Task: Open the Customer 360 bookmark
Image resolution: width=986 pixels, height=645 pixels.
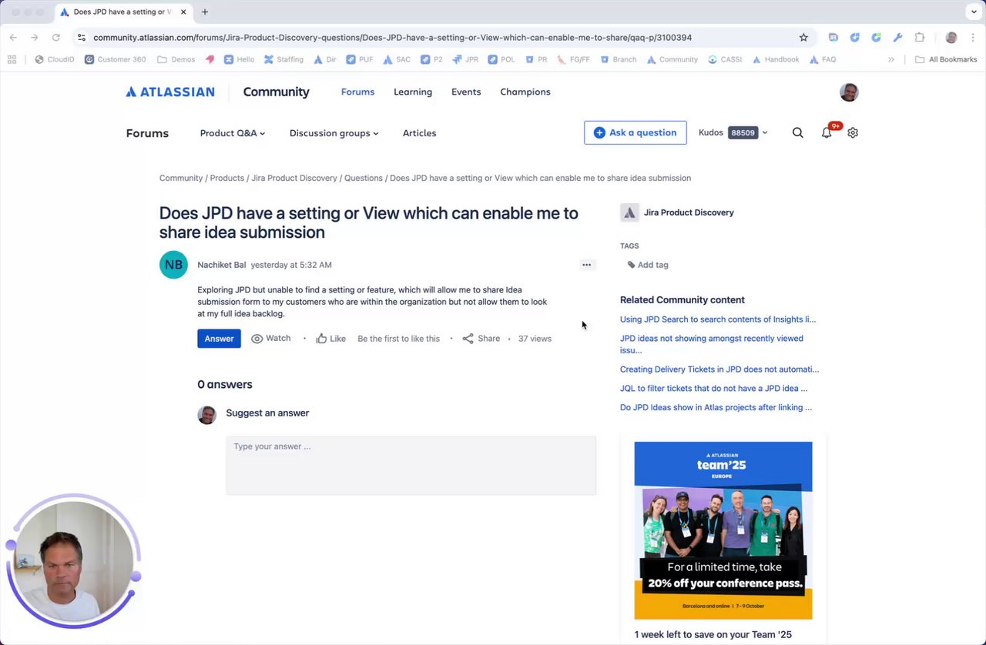Action: (115, 59)
